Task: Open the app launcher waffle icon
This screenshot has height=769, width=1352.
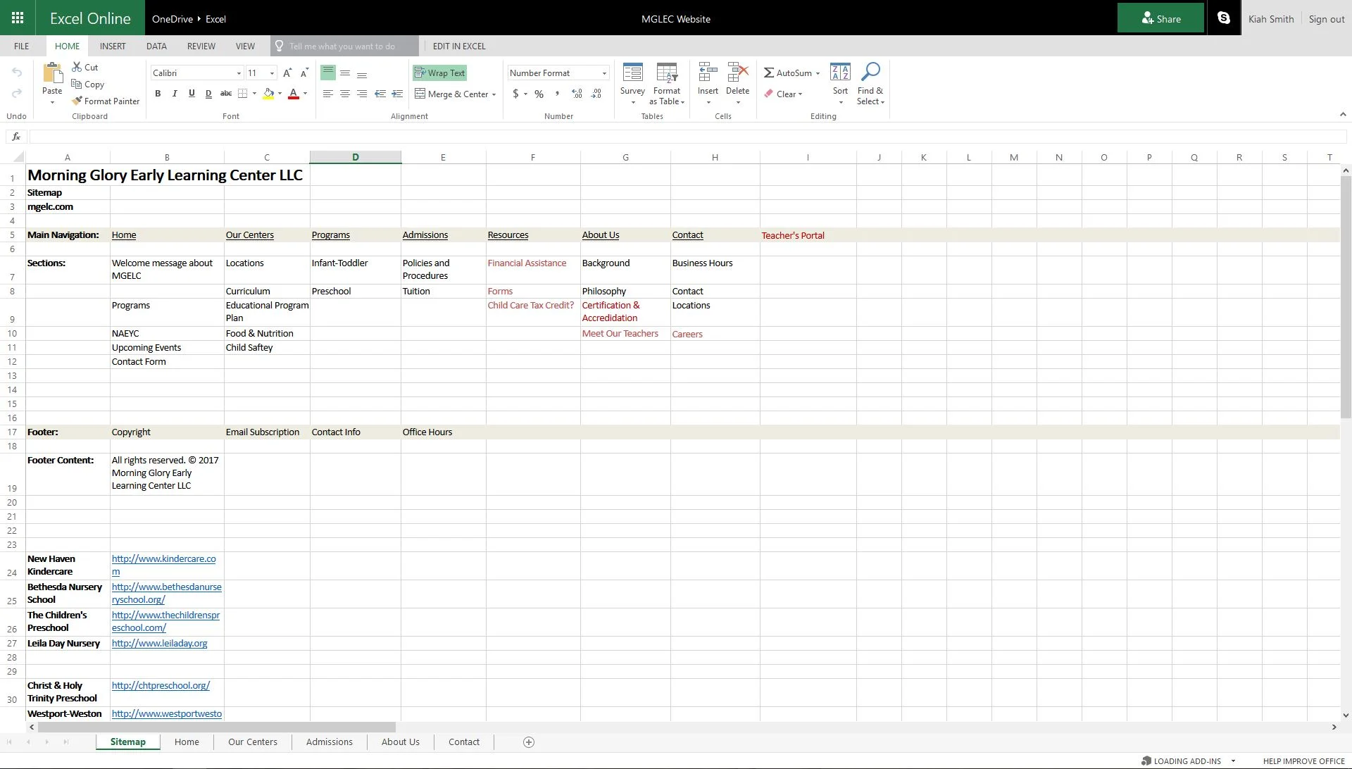Action: (18, 18)
